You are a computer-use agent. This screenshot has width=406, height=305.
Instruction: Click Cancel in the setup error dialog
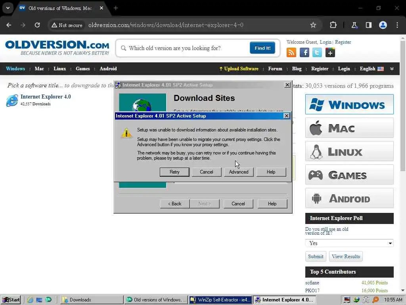pyautogui.click(x=206, y=172)
